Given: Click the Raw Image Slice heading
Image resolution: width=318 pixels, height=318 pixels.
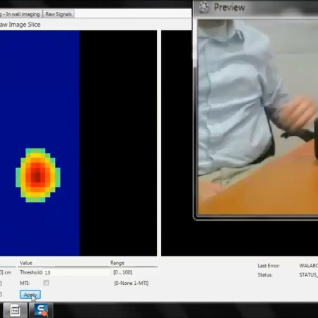Looking at the screenshot, I should (20, 25).
